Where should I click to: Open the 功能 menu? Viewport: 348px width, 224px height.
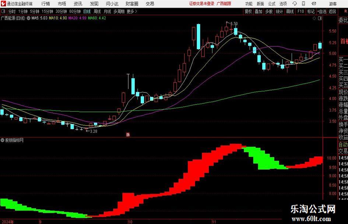click(249, 4)
